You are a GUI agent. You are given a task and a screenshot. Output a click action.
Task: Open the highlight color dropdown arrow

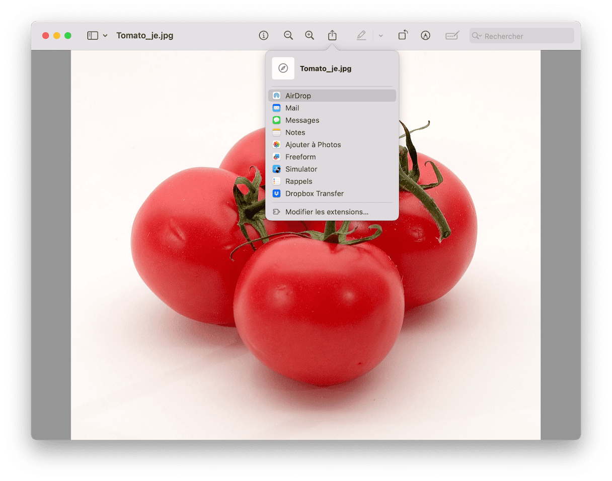pos(380,36)
